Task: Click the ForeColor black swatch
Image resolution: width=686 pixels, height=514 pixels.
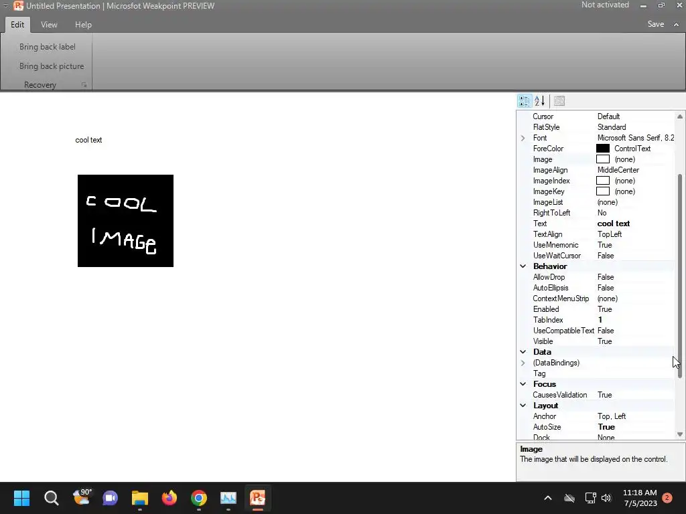Action: click(x=602, y=149)
